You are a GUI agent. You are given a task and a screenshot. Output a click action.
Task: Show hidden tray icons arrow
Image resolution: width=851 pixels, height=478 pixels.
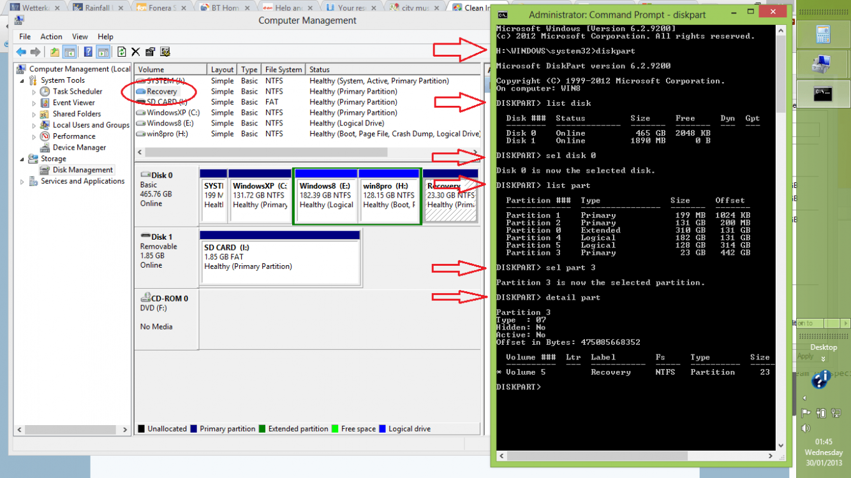(x=804, y=398)
